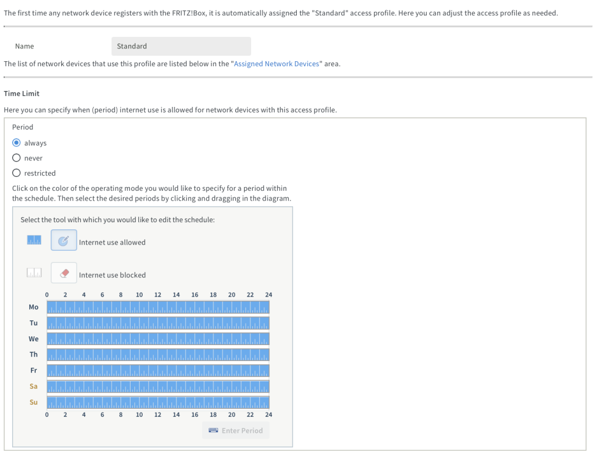Click the Internet use allowed label
This screenshot has width=597, height=452.
[x=112, y=243]
